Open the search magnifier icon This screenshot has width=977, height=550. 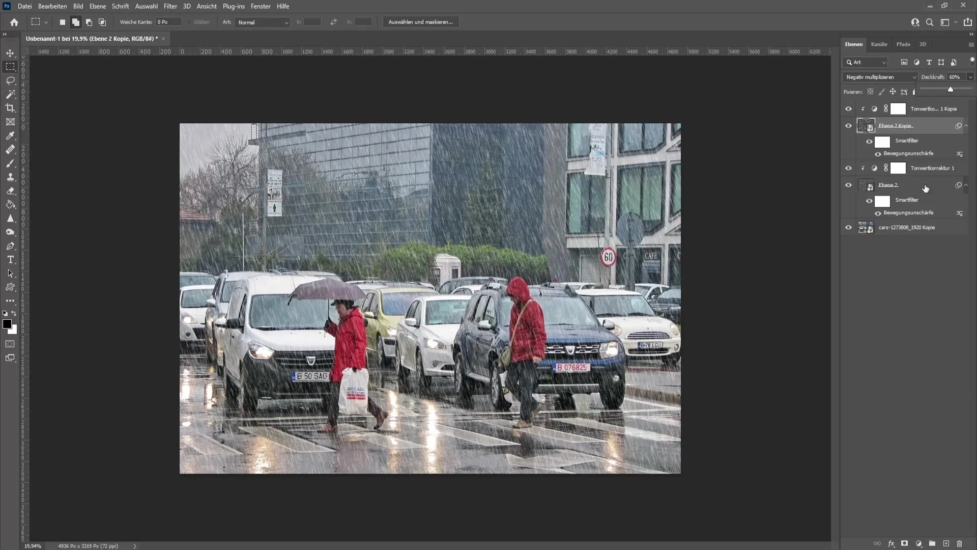click(930, 22)
